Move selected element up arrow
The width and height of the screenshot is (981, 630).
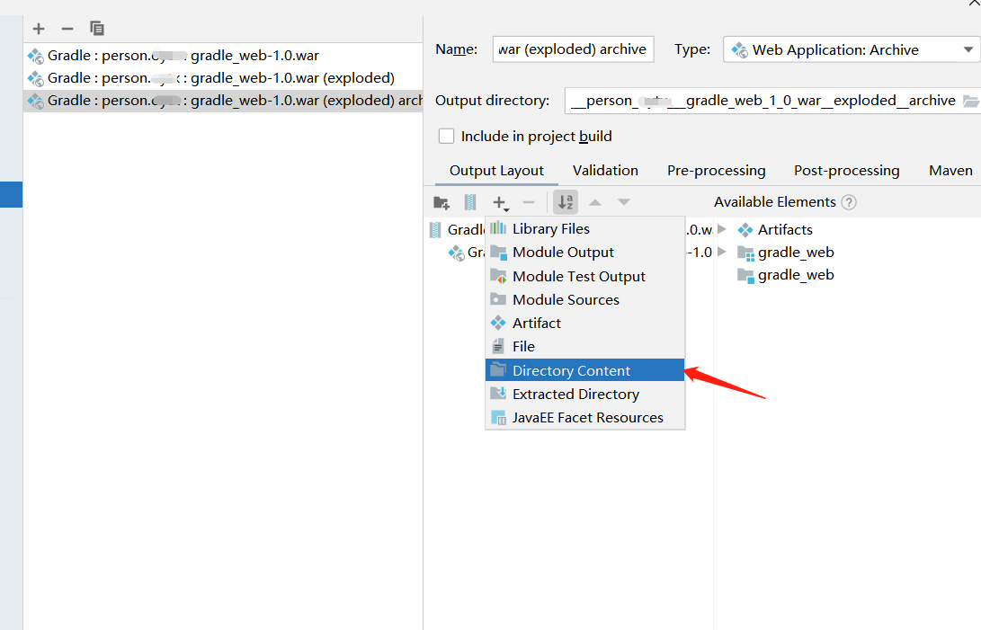[x=595, y=203]
